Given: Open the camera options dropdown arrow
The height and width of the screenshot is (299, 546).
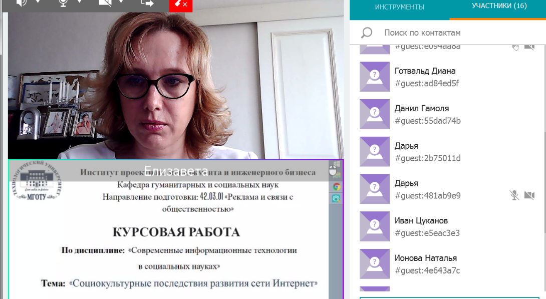Looking at the screenshot, I should [121, 2].
